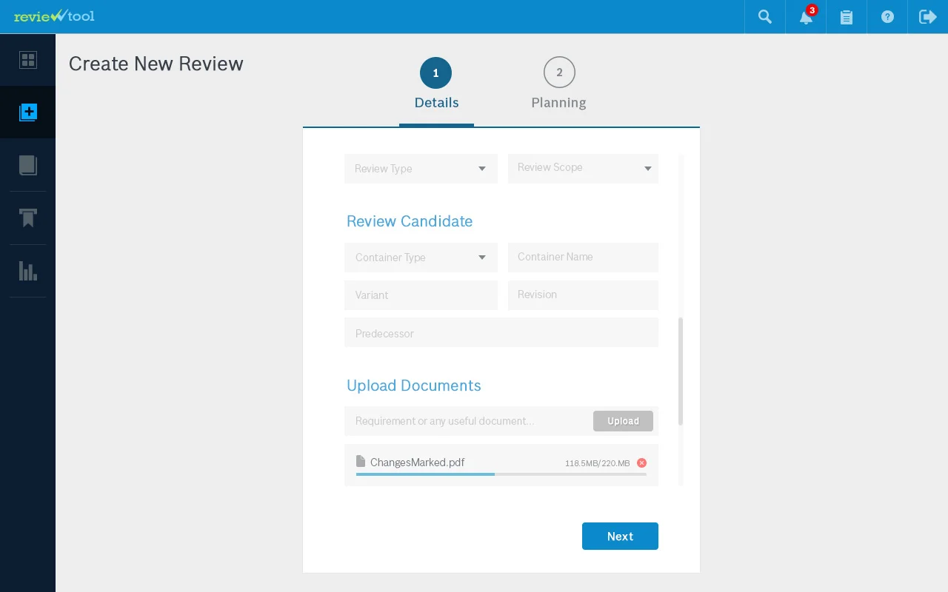Image resolution: width=948 pixels, height=592 pixels.
Task: Open the help question mark icon
Action: pyautogui.click(x=887, y=16)
